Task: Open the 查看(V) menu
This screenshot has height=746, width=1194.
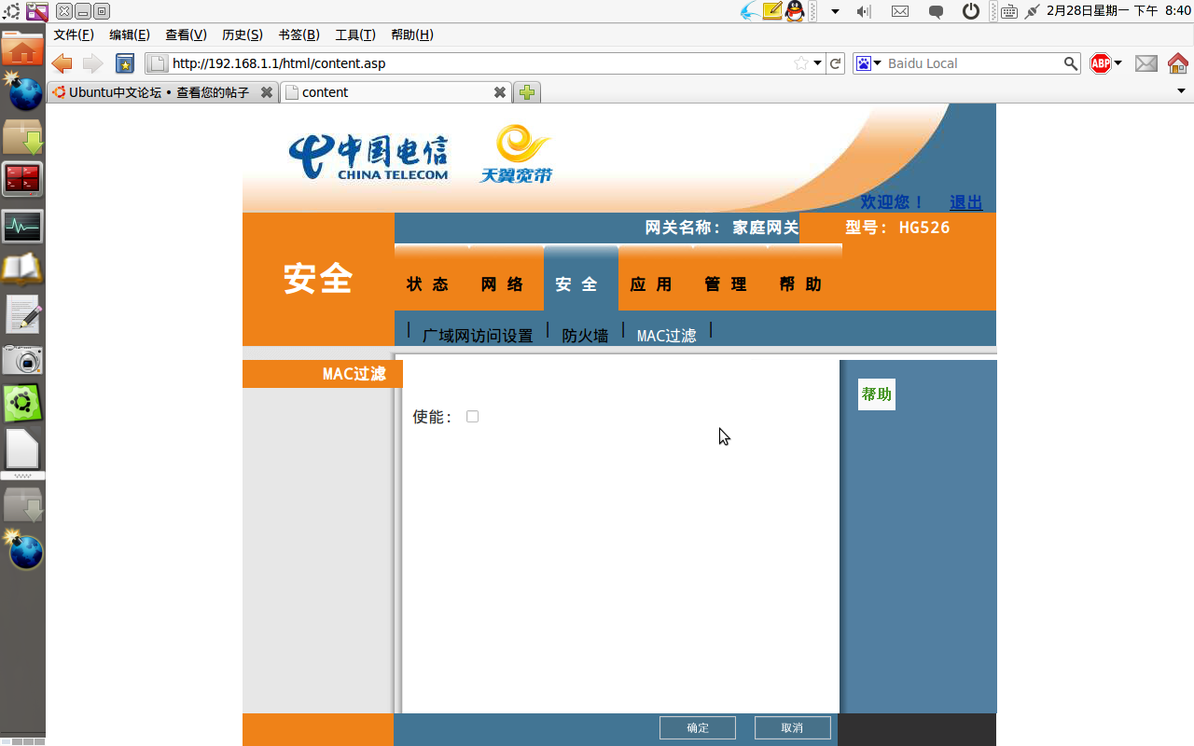Action: click(186, 35)
